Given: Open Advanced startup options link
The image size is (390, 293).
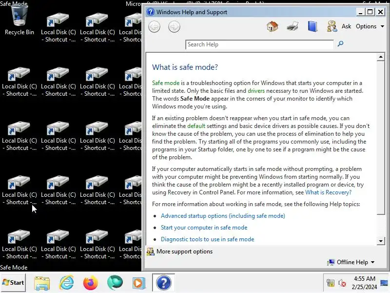Looking at the screenshot, I should 223,216.
